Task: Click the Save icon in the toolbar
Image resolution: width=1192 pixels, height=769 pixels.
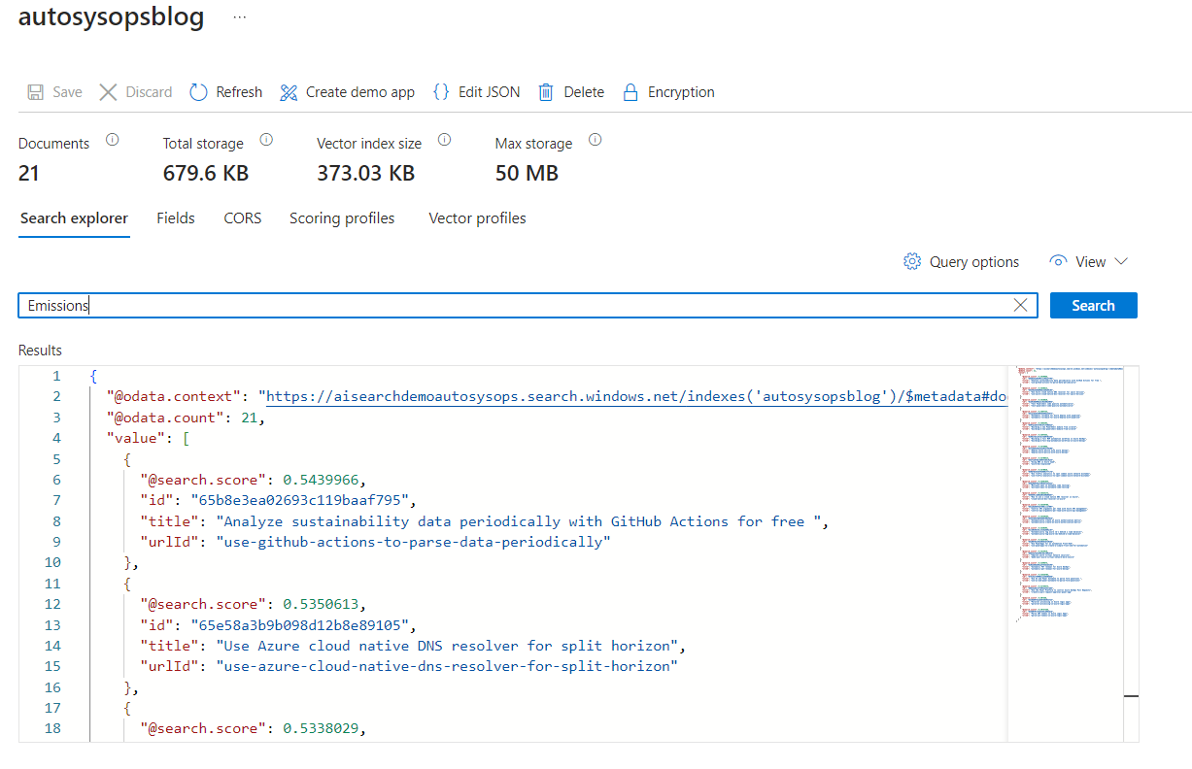Action: pos(34,91)
